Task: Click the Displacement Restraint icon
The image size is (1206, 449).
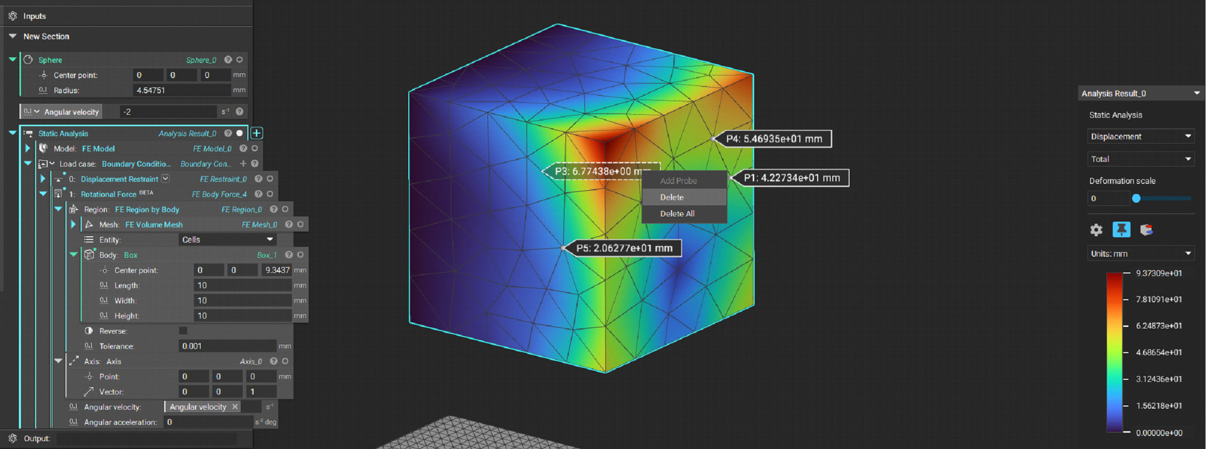Action: [x=59, y=179]
